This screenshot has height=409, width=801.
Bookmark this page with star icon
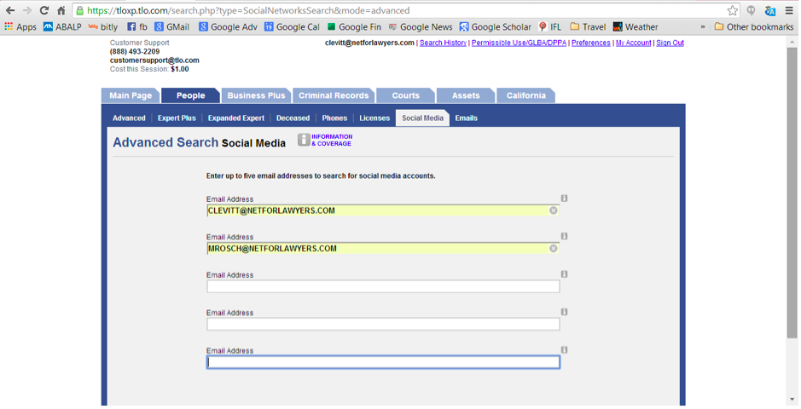(733, 10)
